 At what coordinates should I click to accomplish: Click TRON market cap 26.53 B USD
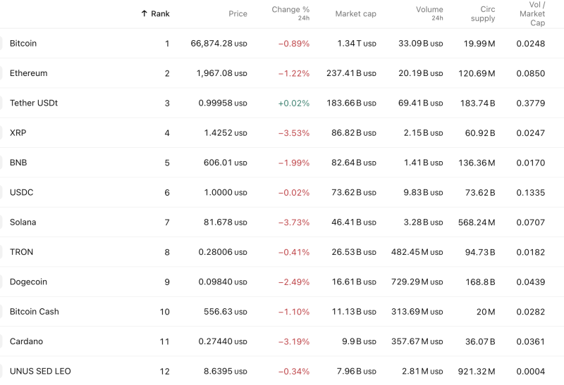click(x=354, y=252)
